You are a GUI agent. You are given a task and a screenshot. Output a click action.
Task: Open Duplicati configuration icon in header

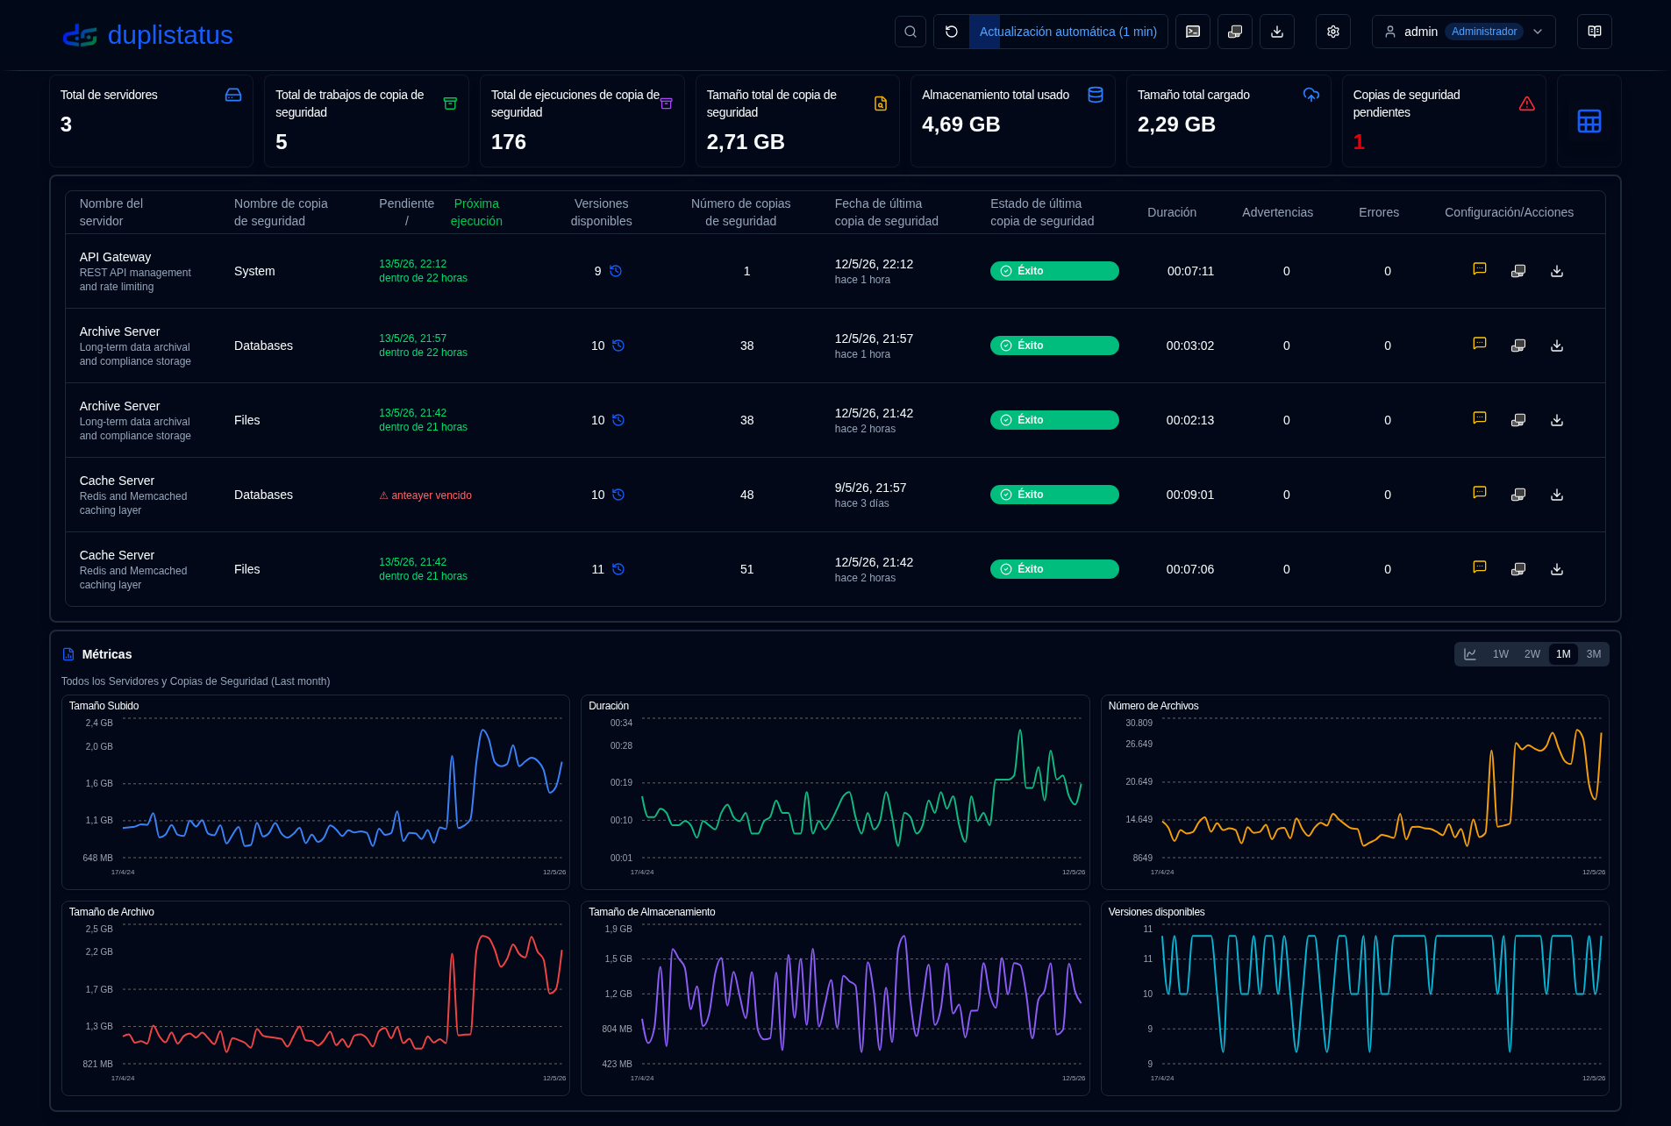1235,32
